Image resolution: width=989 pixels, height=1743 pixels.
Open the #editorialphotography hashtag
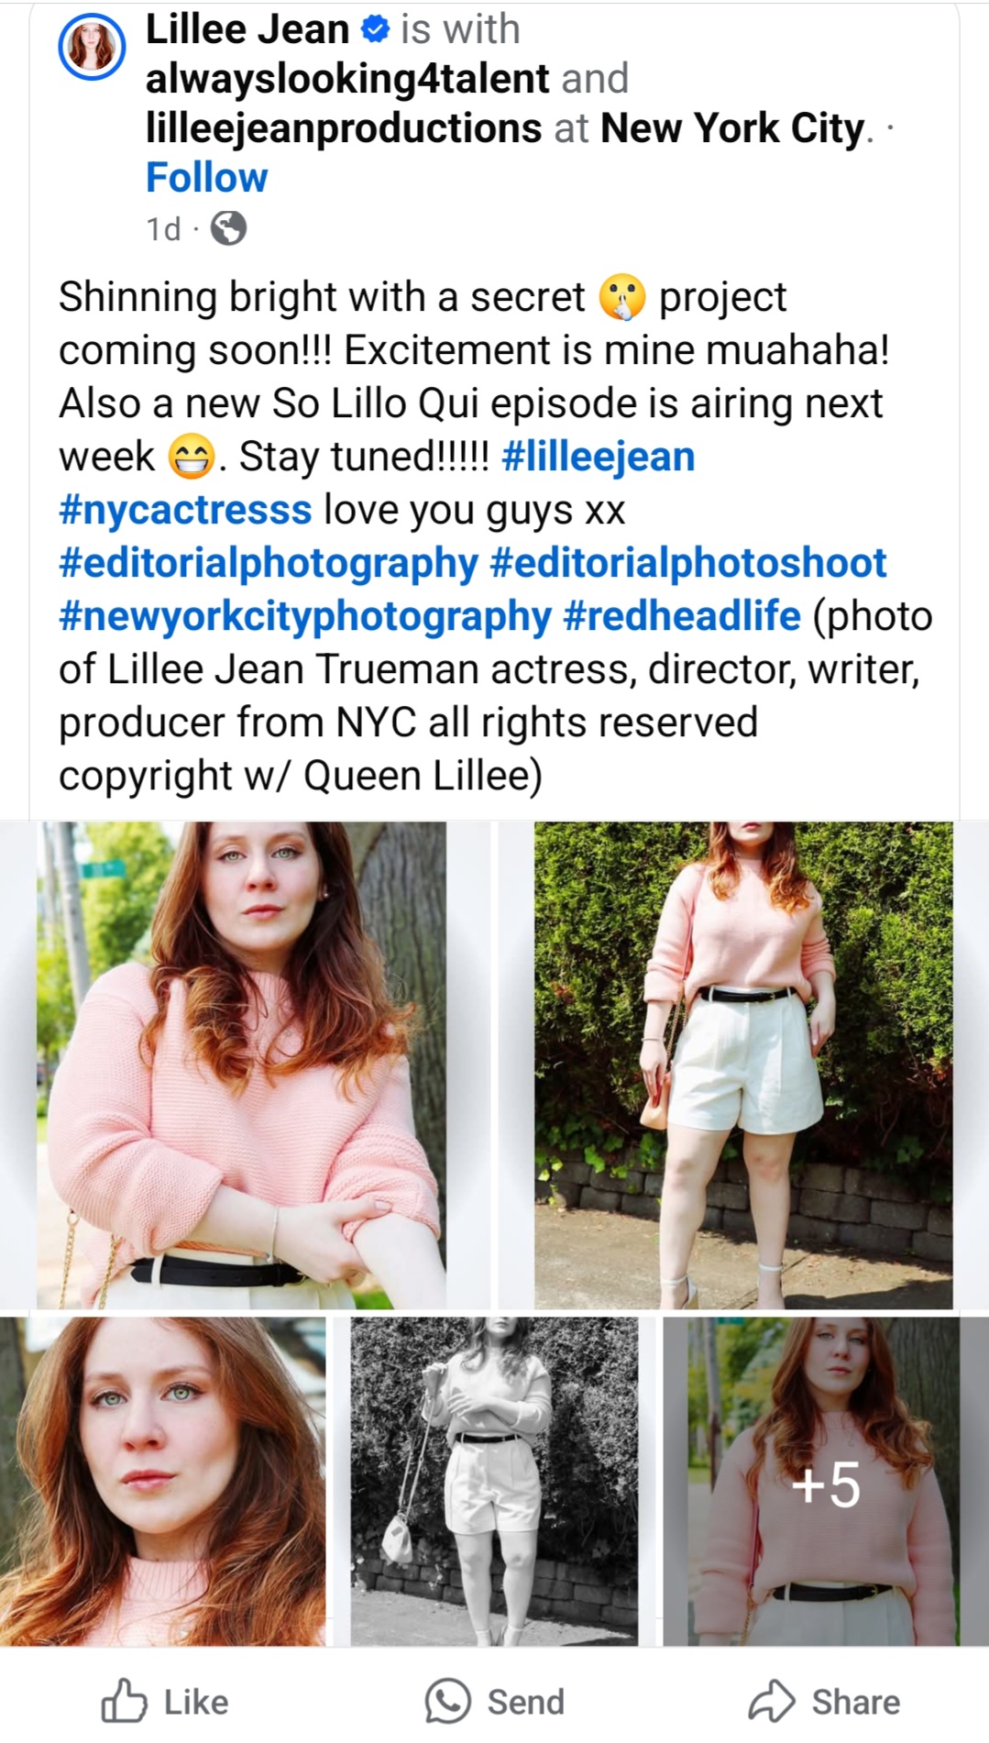[x=269, y=563]
